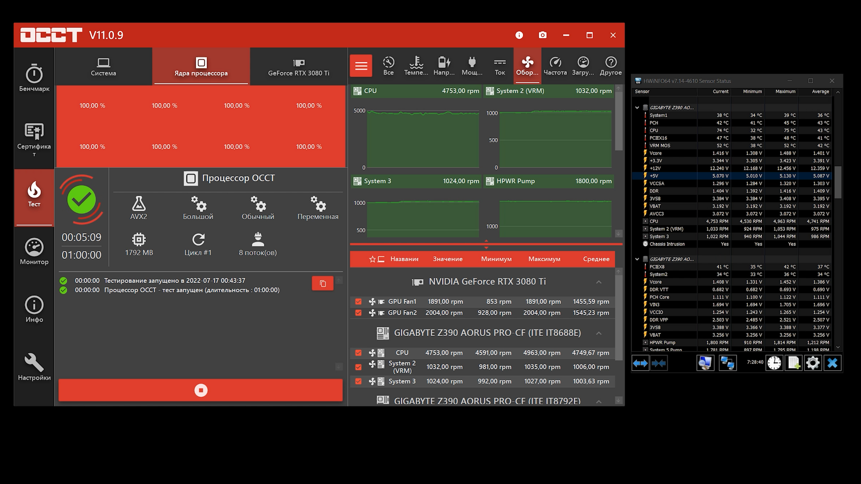Image resolution: width=861 pixels, height=484 pixels.
Task: Uncheck the GPU Fan1 sensor checkbox
Action: (358, 302)
